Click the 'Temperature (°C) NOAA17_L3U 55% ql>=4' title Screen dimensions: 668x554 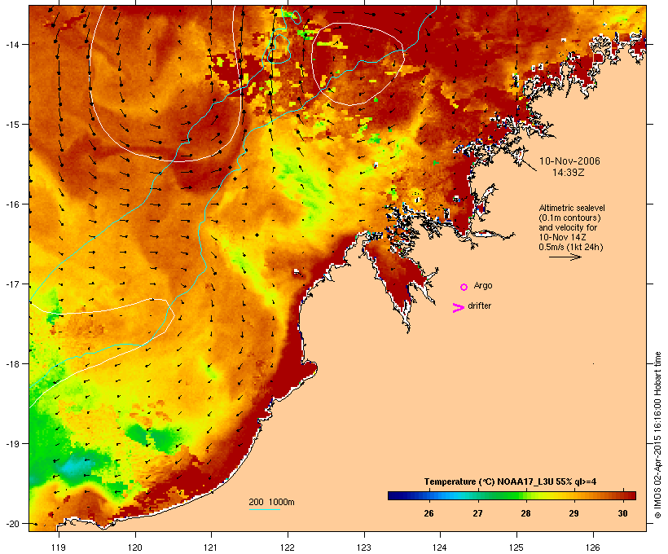(x=510, y=482)
